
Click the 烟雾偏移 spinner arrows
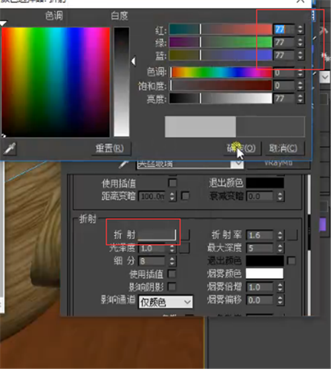click(x=280, y=300)
